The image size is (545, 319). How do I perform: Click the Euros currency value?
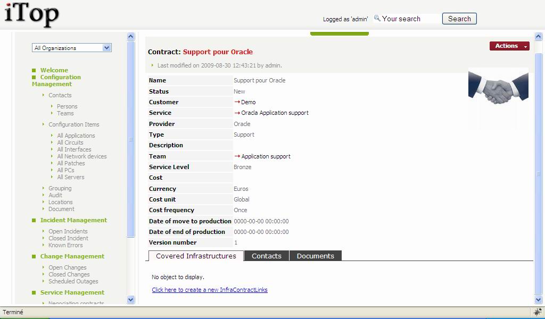[x=241, y=189]
